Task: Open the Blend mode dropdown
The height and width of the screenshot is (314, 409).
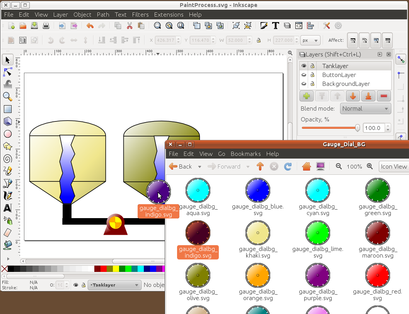Action: 365,109
